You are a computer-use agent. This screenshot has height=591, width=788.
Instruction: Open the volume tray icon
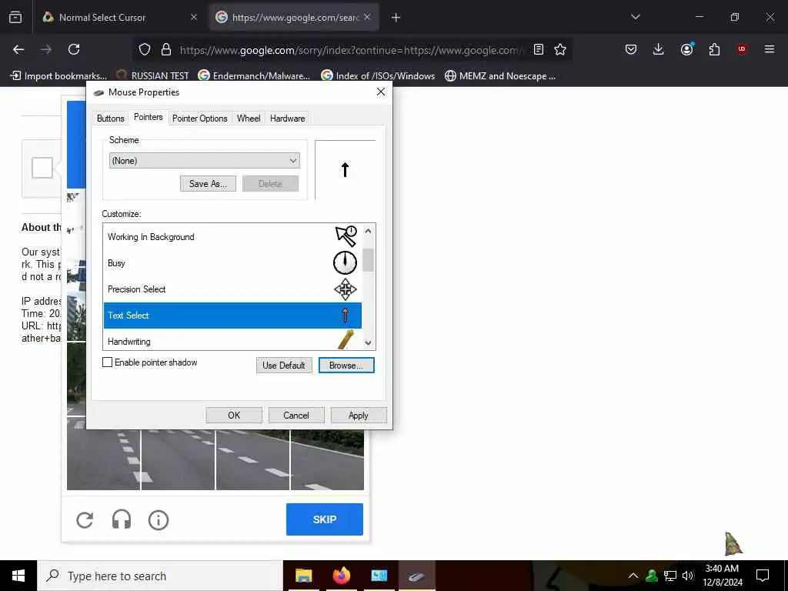tap(688, 576)
